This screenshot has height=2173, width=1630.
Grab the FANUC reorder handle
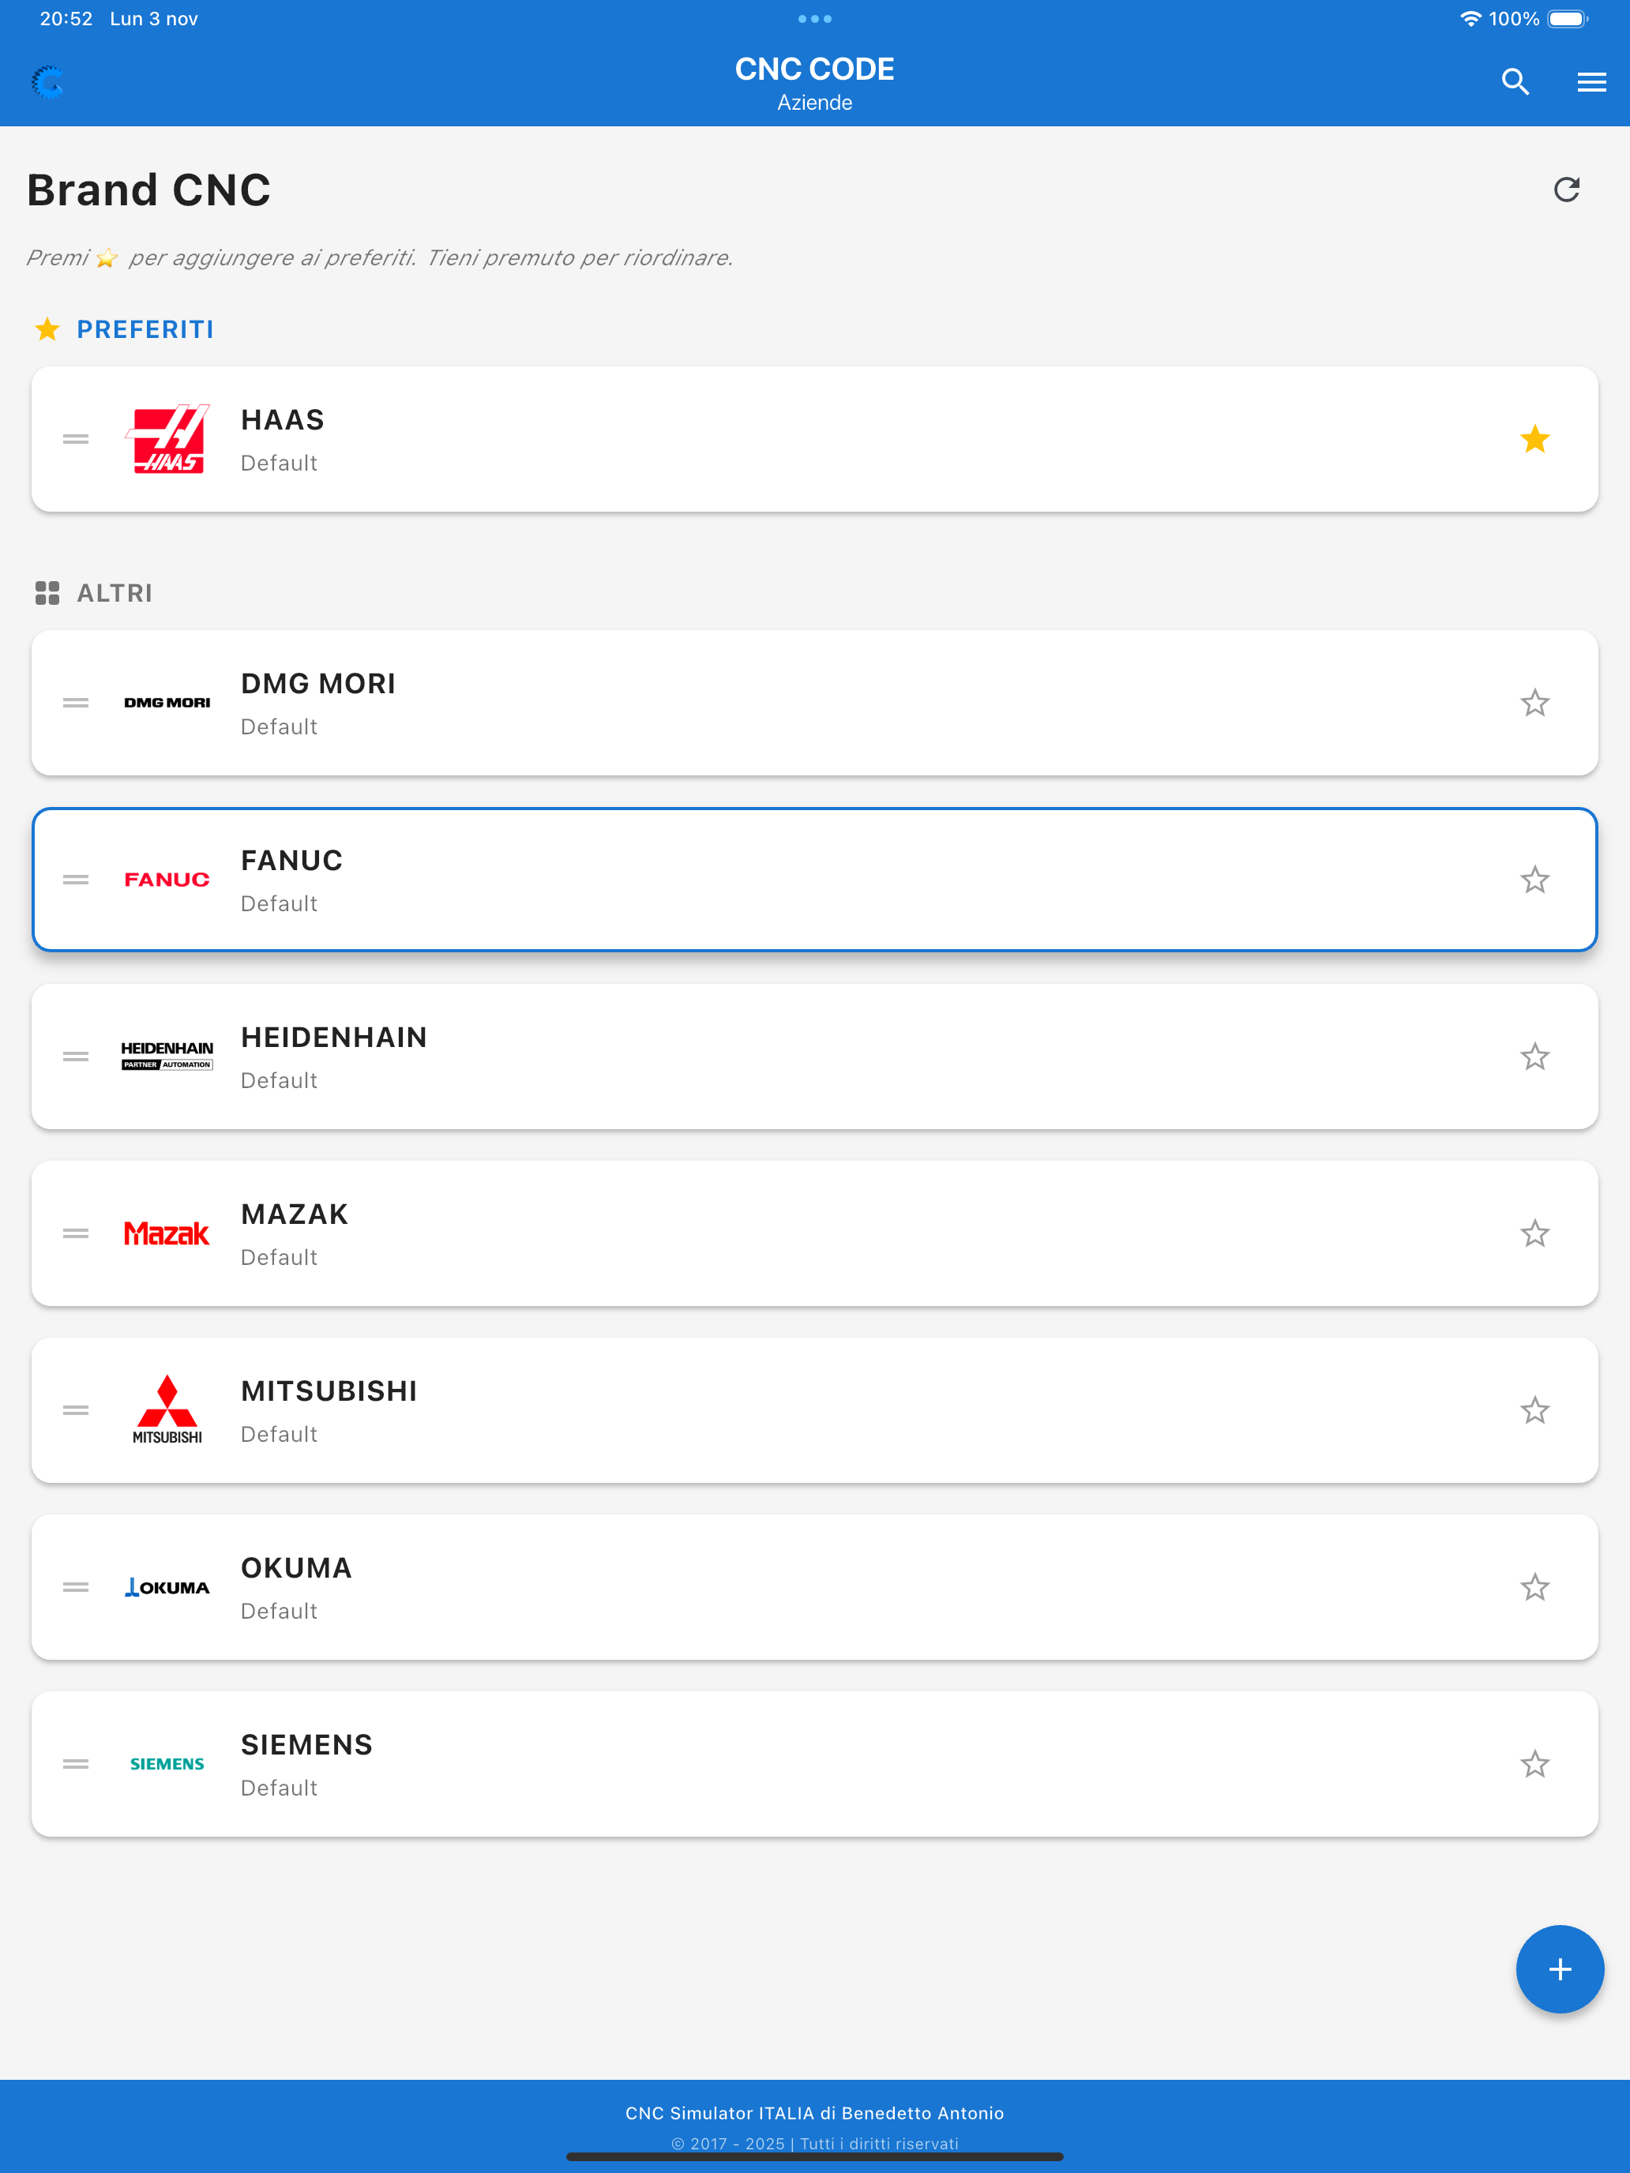click(x=76, y=879)
